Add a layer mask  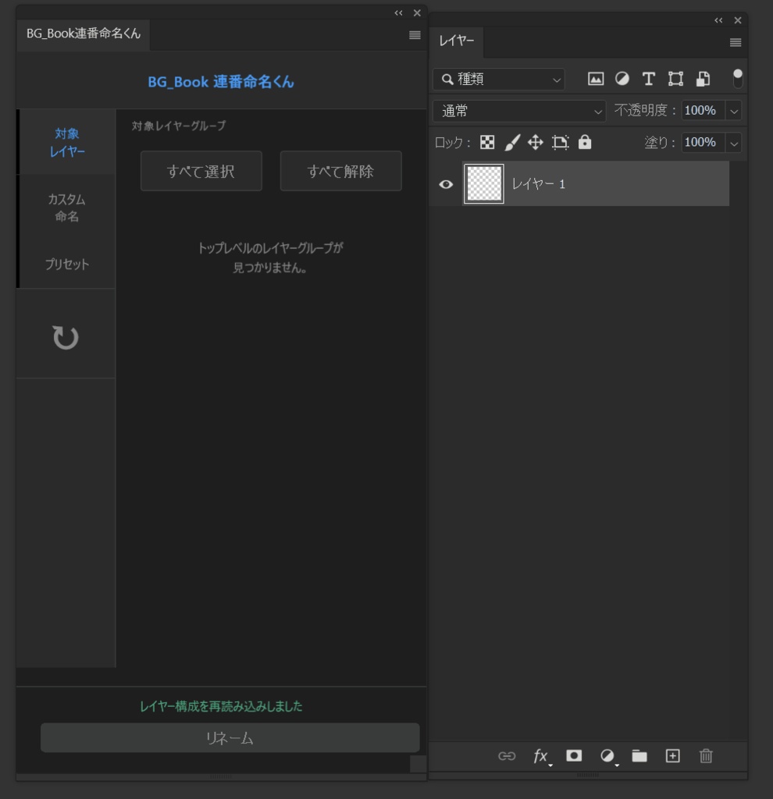[x=574, y=755]
